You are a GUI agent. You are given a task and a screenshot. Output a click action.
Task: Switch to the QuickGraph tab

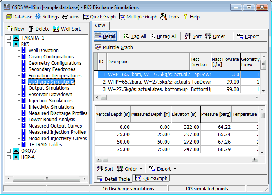[x=151, y=178]
